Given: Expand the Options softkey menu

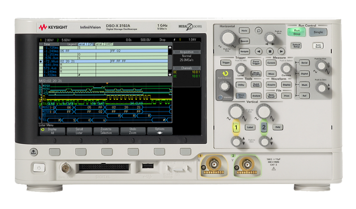Looking at the screenshot, I should 160,131.
